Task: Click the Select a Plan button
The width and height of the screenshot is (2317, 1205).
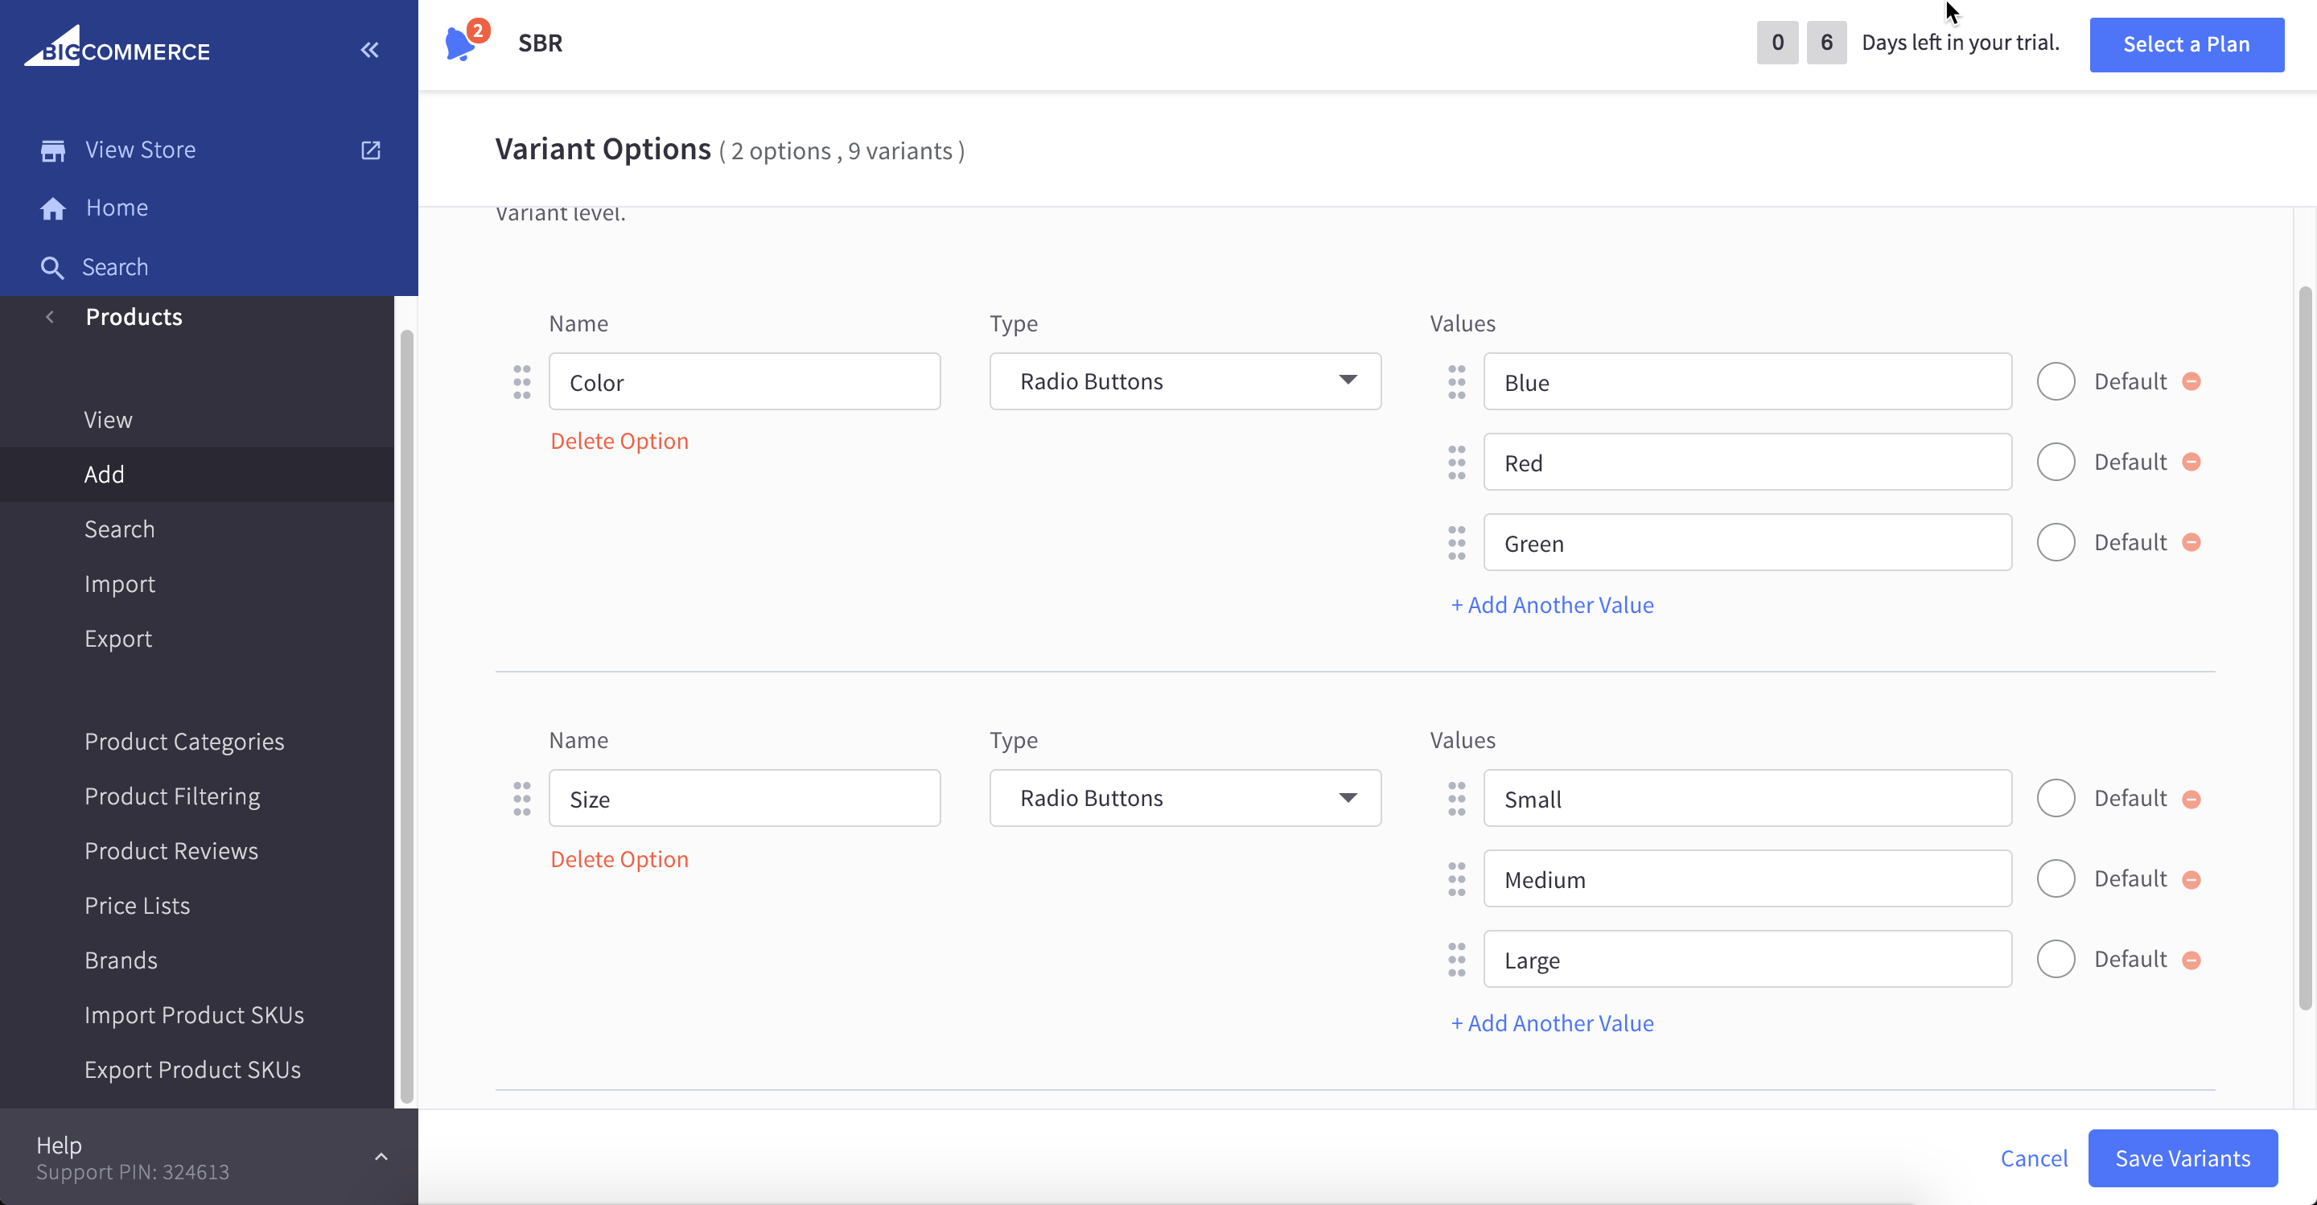Action: 2187,44
